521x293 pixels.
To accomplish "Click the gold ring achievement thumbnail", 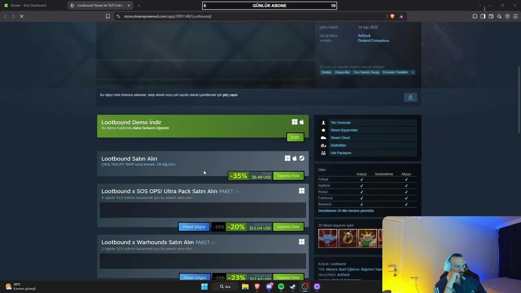I will [348, 238].
